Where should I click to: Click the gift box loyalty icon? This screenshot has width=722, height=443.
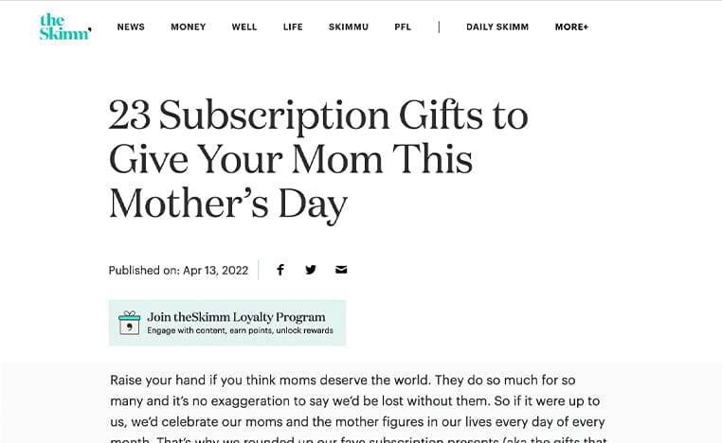pos(130,323)
